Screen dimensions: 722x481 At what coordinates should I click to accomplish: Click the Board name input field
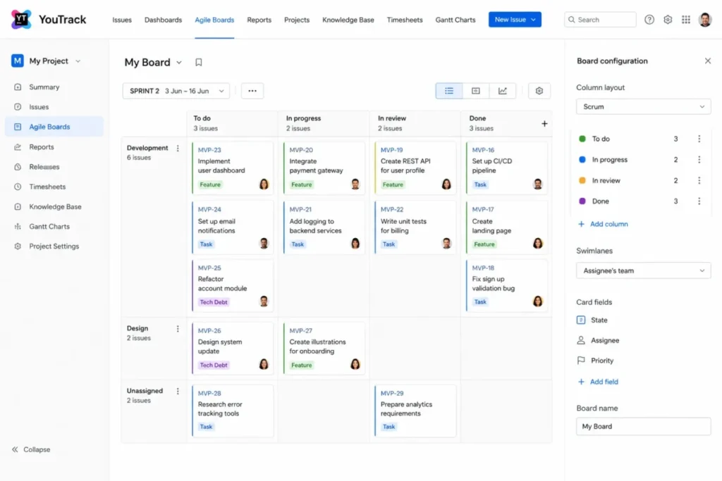coord(643,426)
